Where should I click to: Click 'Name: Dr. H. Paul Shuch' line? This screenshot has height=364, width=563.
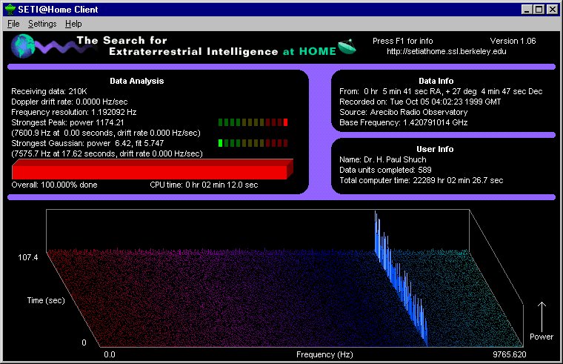pos(383,159)
